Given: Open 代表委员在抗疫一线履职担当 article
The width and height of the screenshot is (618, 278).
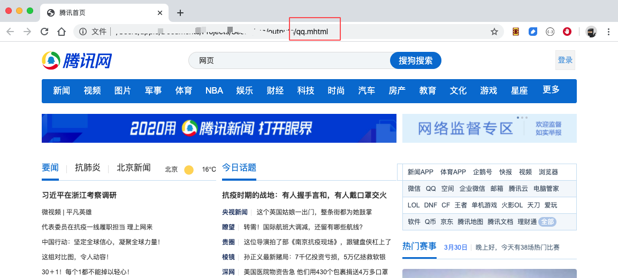Looking at the screenshot, I should tap(97, 227).
